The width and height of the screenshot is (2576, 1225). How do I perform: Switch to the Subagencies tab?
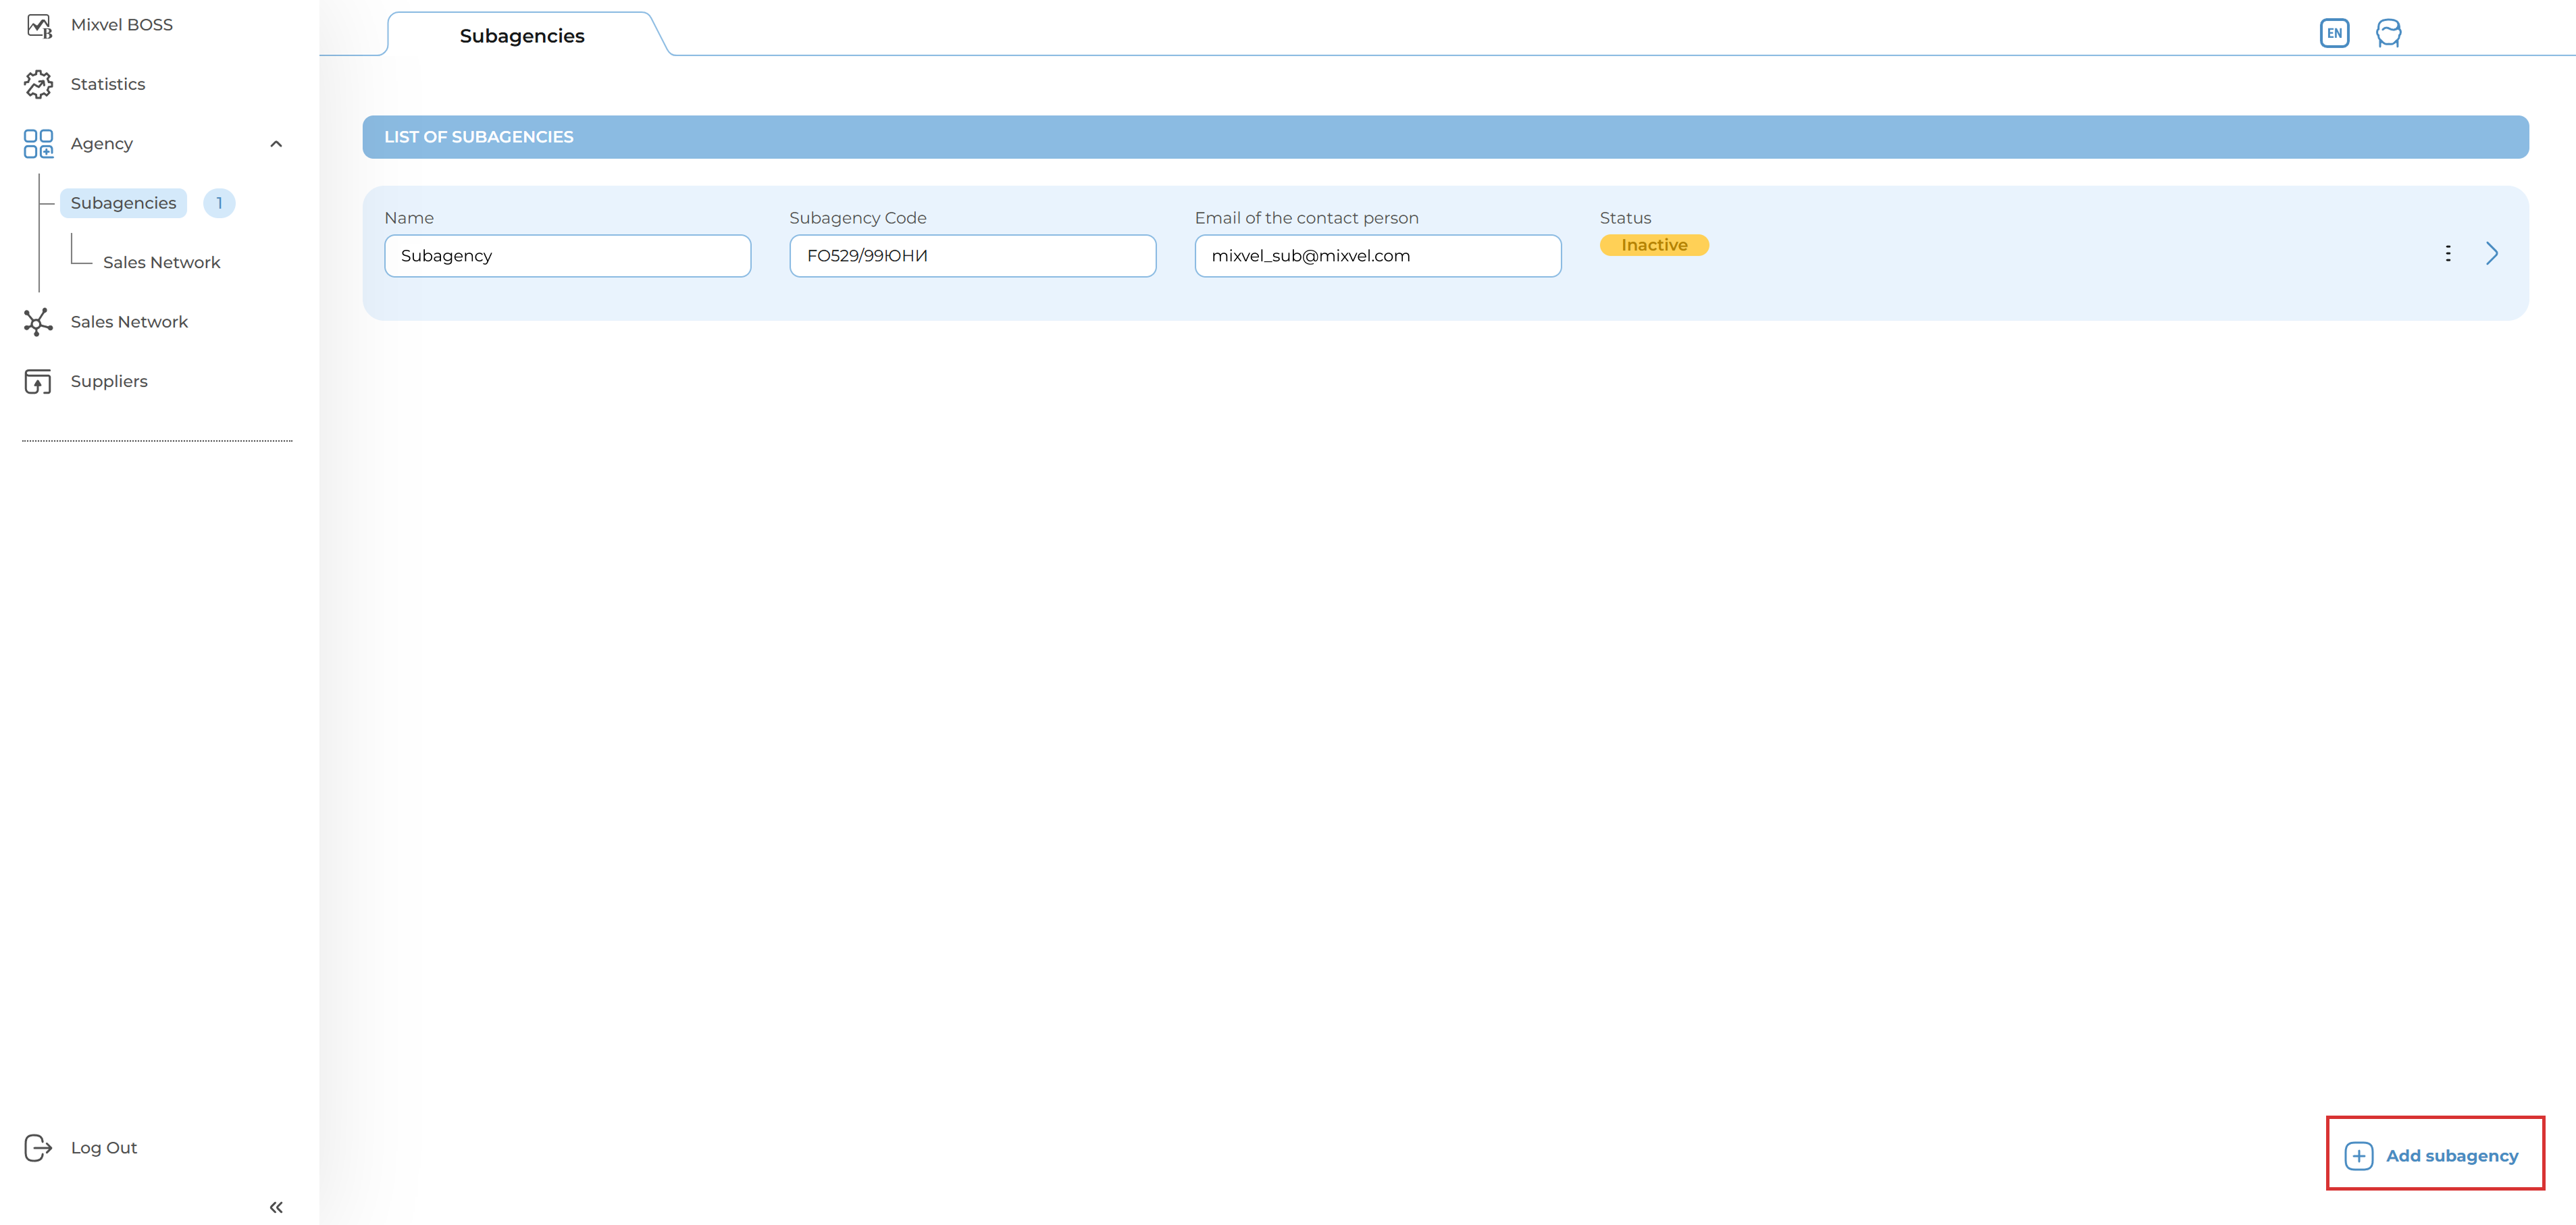pyautogui.click(x=521, y=36)
